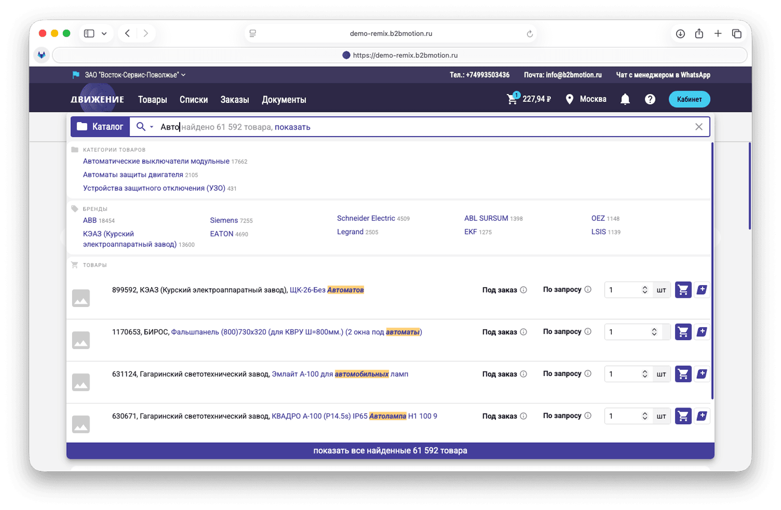Open the help question mark icon

(650, 99)
